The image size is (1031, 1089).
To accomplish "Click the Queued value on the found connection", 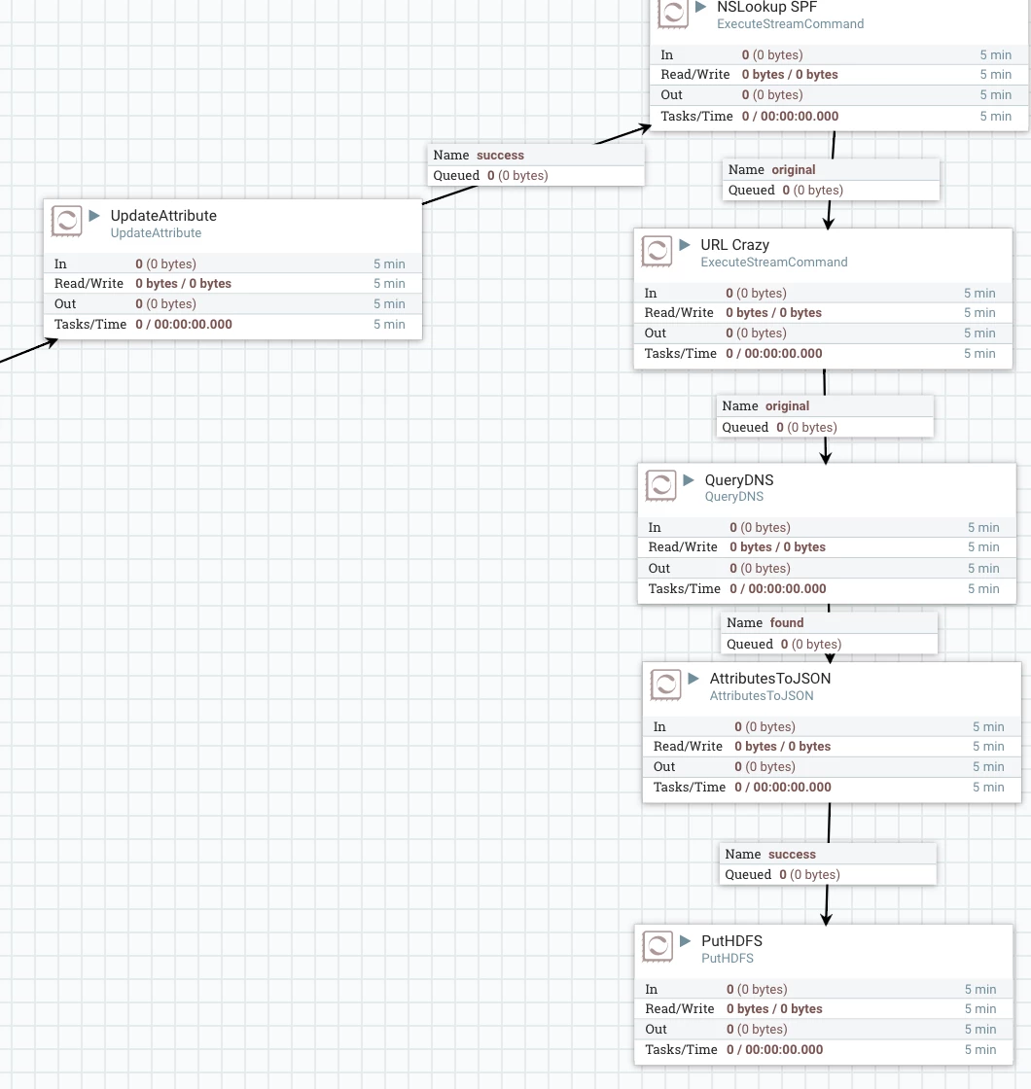I will point(811,645).
